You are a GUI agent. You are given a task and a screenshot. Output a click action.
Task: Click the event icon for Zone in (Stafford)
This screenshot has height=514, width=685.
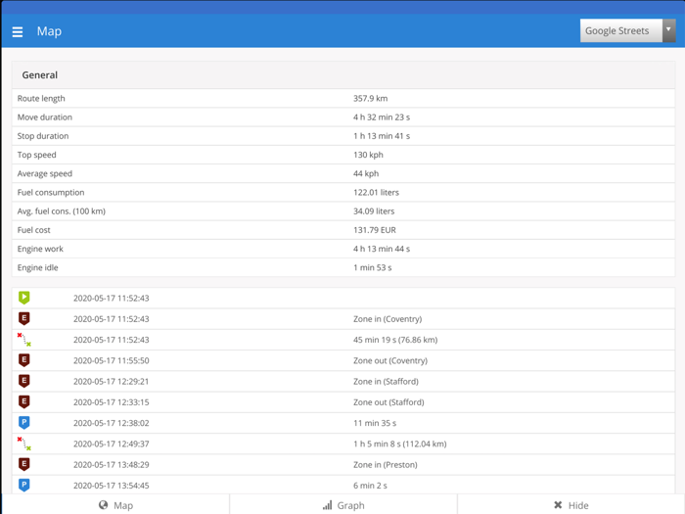point(24,381)
